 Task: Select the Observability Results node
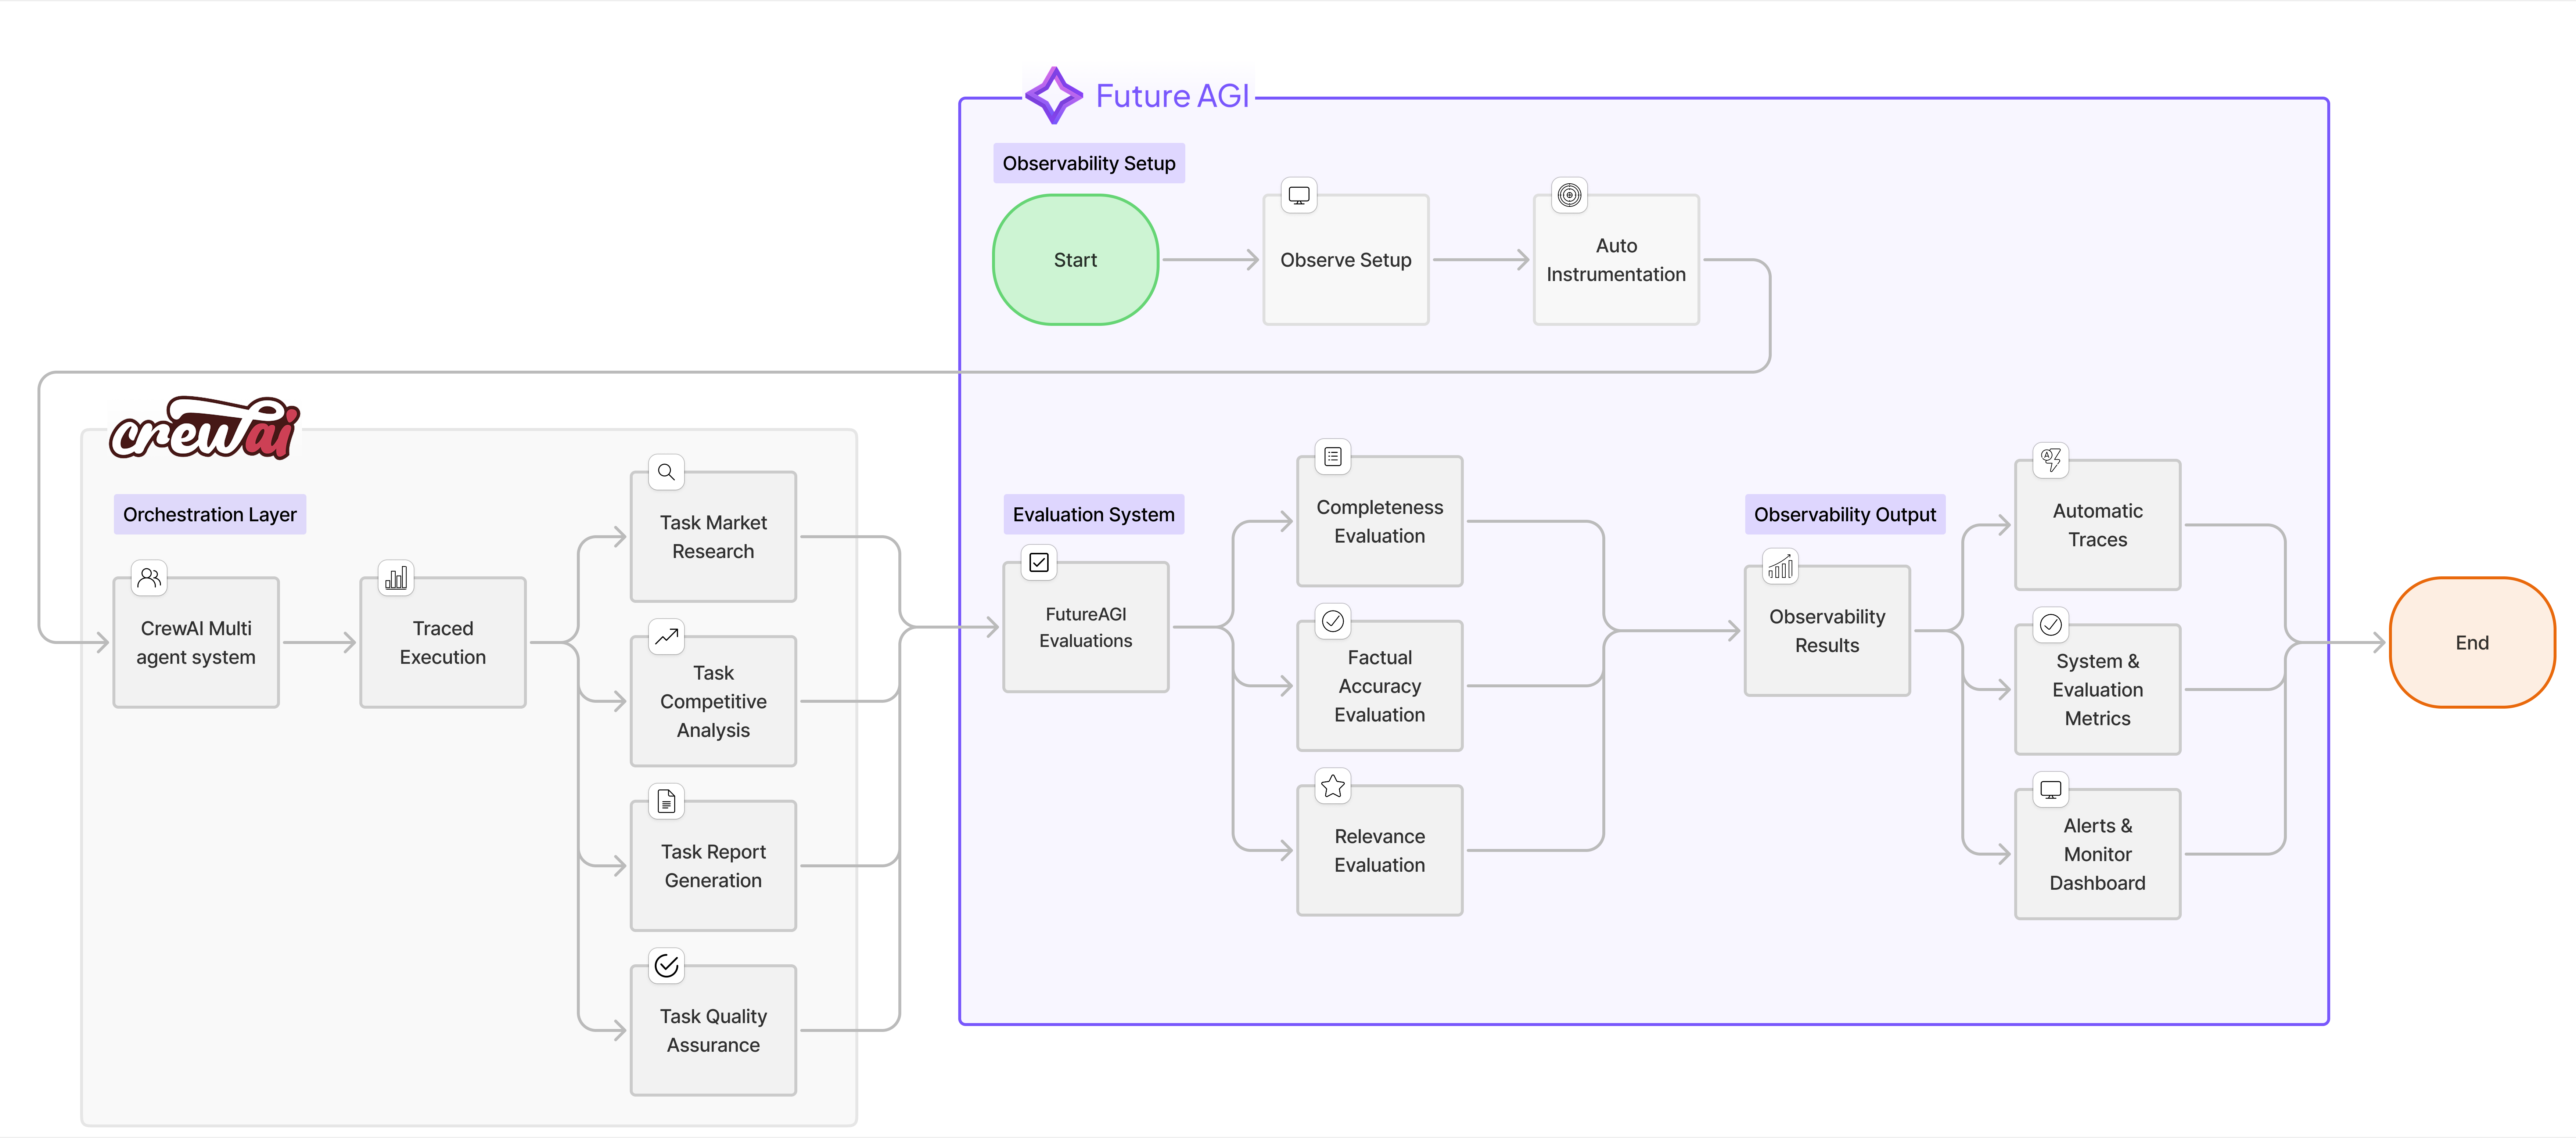[1827, 631]
